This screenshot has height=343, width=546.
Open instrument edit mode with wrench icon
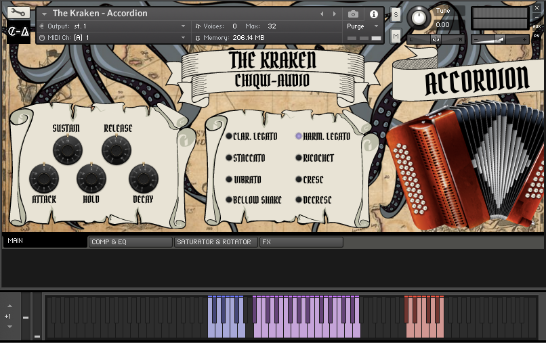point(19,13)
